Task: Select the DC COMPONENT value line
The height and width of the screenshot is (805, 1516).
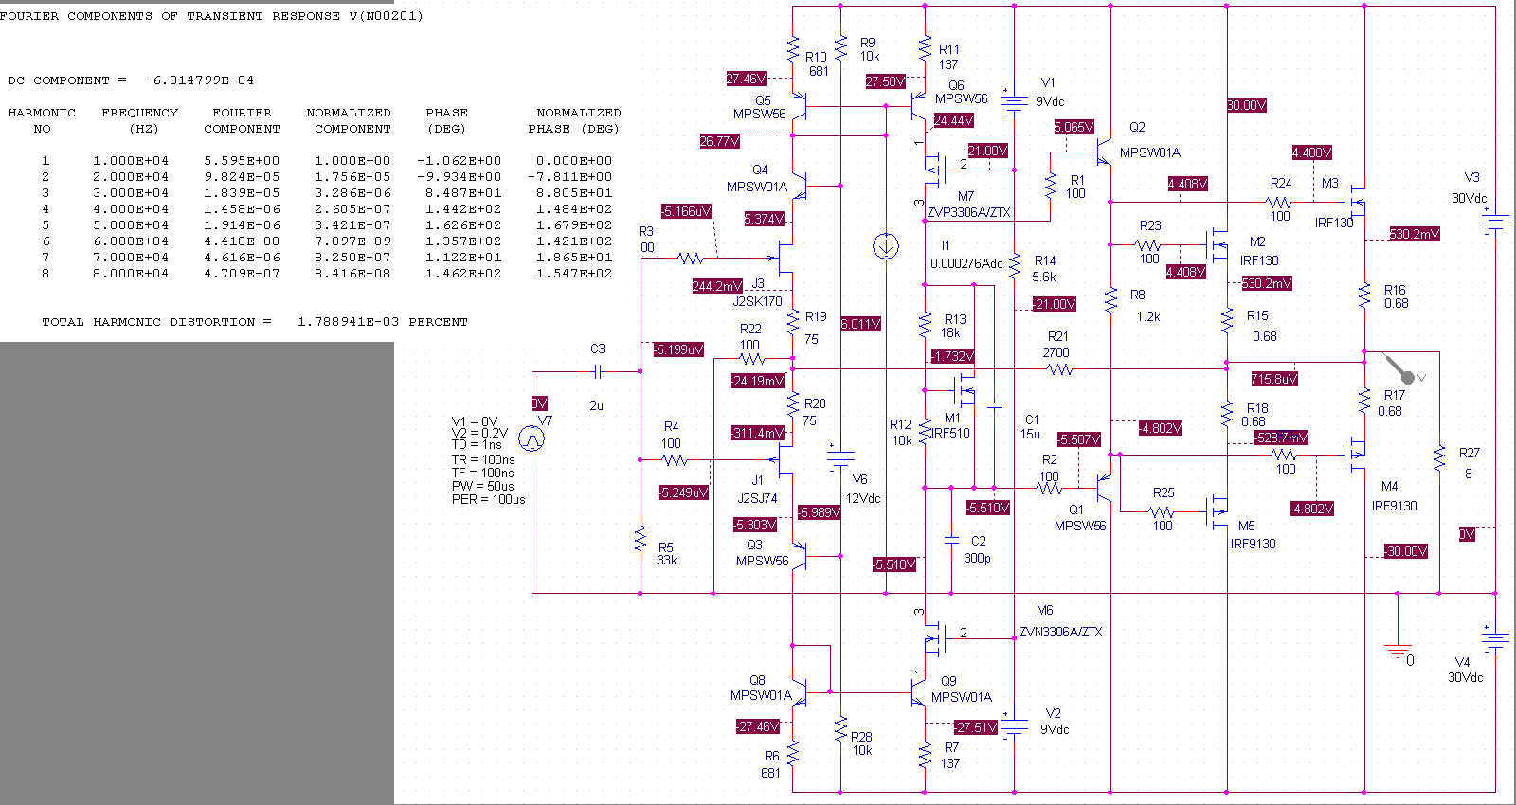Action: click(x=131, y=80)
